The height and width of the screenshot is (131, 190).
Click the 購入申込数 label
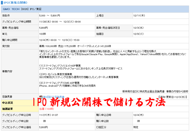pos(102,121)
